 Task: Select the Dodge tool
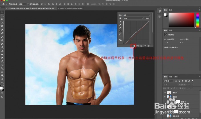(2, 58)
